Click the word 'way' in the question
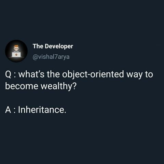 click(x=134, y=75)
